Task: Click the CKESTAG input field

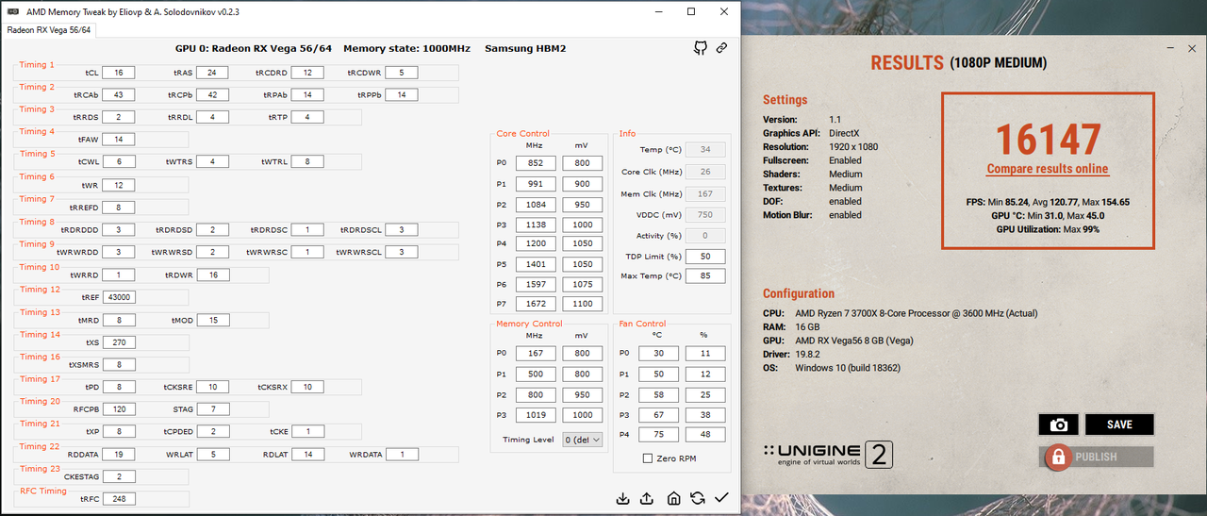Action: pos(119,476)
